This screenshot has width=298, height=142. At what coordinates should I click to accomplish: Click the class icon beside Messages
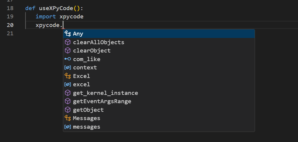pos(68,118)
